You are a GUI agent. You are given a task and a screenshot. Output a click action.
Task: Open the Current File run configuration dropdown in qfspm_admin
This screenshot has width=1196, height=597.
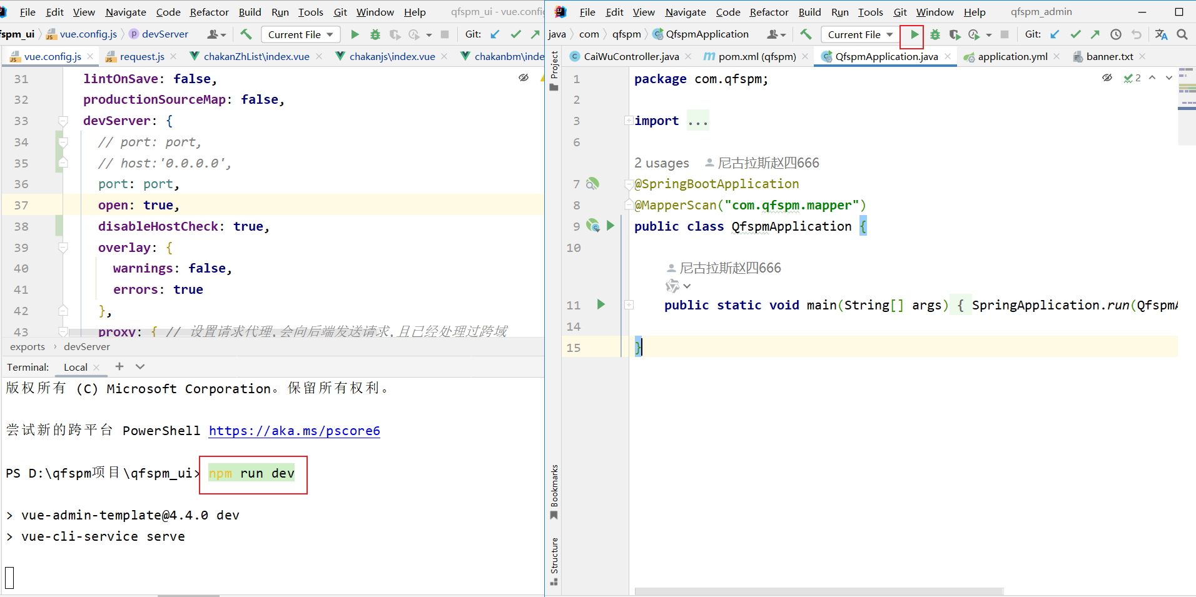click(861, 35)
